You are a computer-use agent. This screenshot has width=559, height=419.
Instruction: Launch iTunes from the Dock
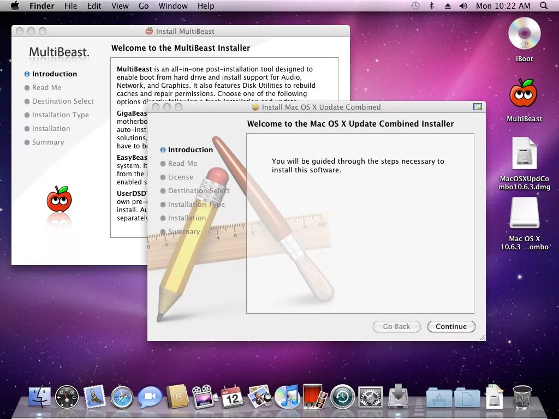tap(287, 397)
